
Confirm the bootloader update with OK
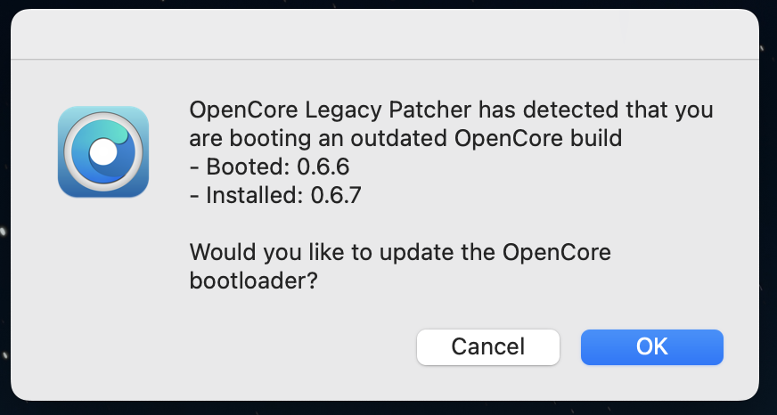point(651,347)
